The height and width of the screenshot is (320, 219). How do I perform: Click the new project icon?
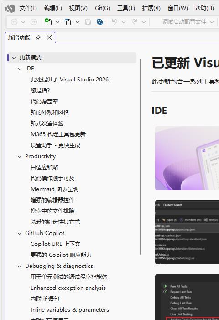(x=48, y=21)
